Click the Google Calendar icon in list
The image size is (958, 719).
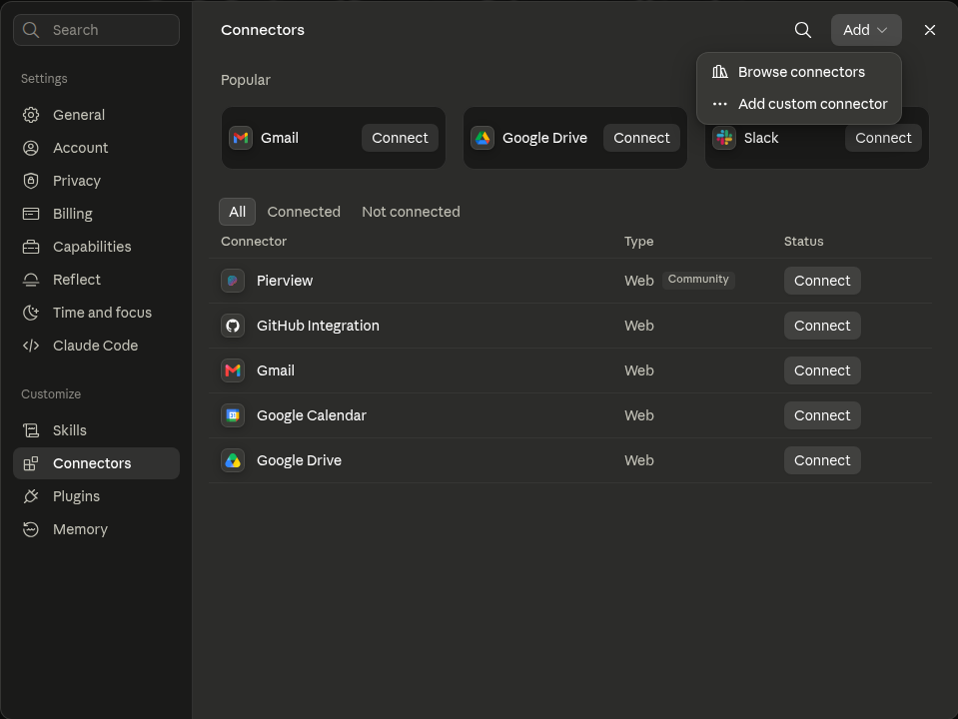(x=233, y=415)
